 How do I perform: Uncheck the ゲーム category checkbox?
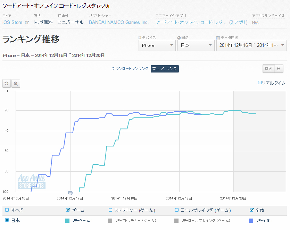click(68, 210)
